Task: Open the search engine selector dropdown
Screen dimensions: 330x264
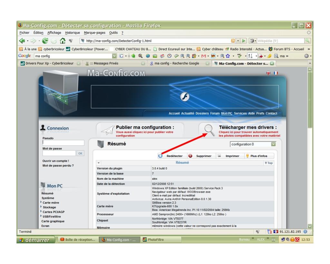Action: [255, 41]
